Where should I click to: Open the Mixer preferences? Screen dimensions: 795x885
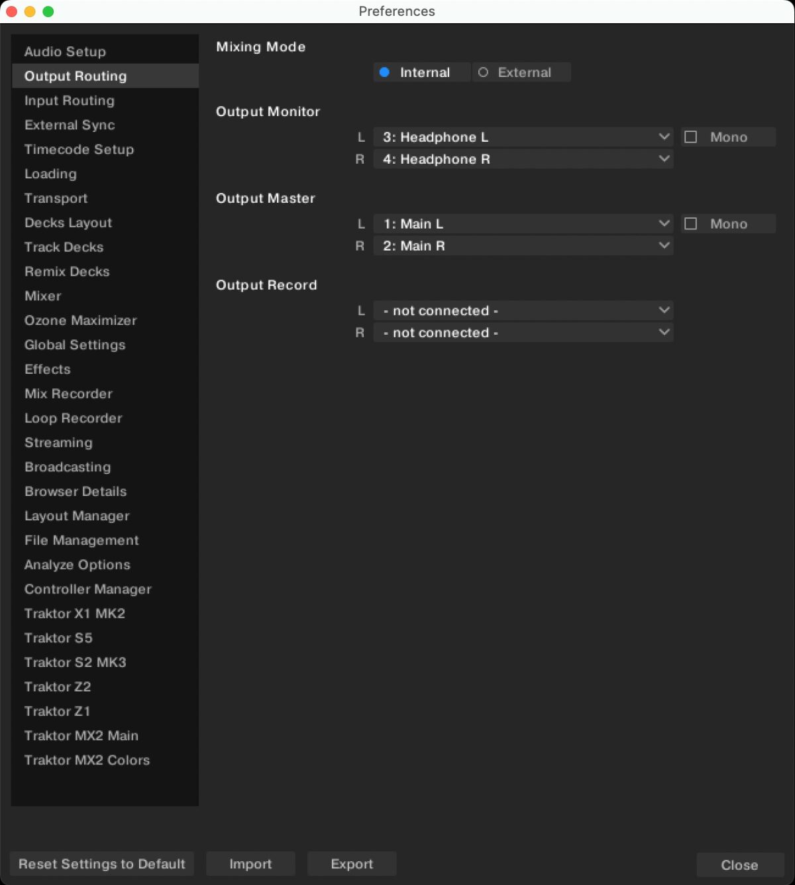[42, 296]
